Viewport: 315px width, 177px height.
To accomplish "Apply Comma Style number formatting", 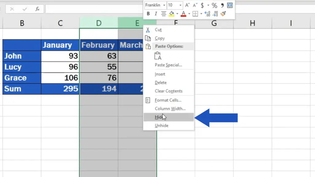I will click(222, 5).
